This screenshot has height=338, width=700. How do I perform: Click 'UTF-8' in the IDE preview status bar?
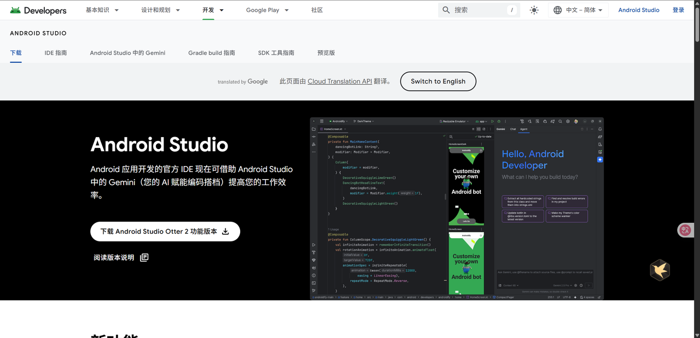pos(567,297)
